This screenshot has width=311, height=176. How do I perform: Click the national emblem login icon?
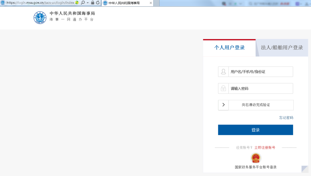255,158
